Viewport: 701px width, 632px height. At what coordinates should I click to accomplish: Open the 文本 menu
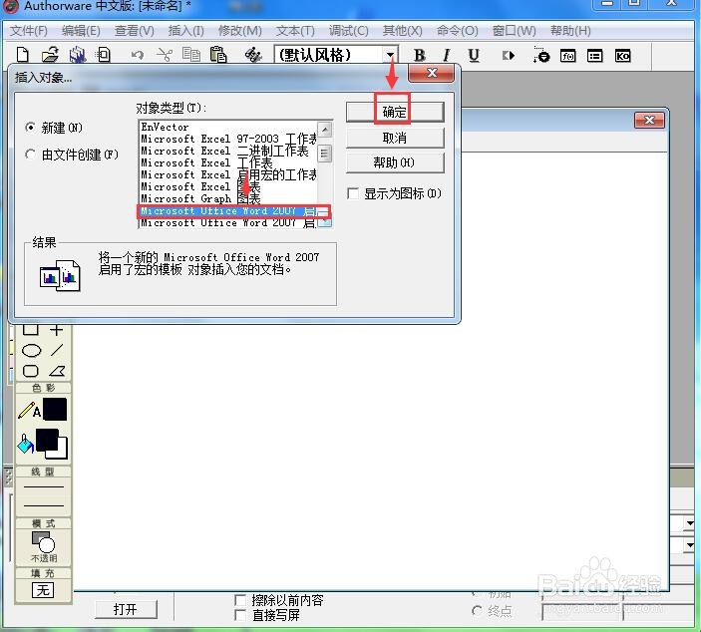pyautogui.click(x=295, y=31)
